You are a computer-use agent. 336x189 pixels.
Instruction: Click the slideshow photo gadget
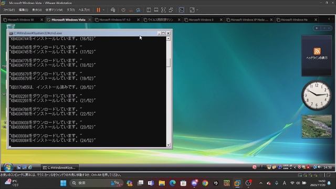tap(317, 127)
